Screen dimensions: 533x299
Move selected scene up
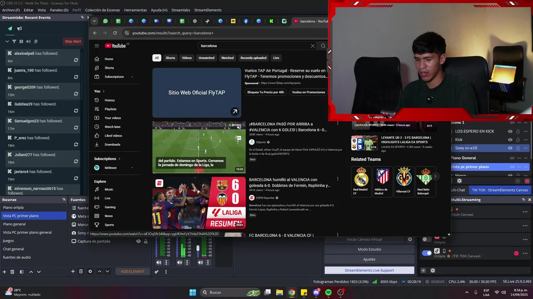(x=31, y=272)
